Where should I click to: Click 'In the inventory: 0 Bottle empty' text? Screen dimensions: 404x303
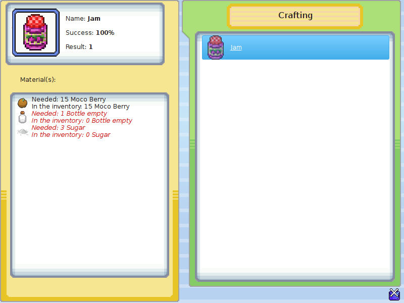tap(82, 121)
